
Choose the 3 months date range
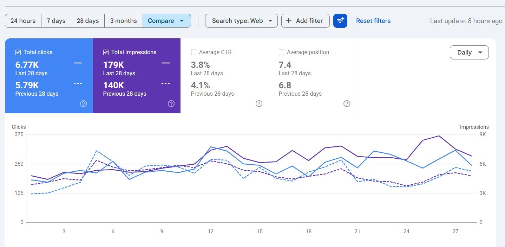pos(123,21)
